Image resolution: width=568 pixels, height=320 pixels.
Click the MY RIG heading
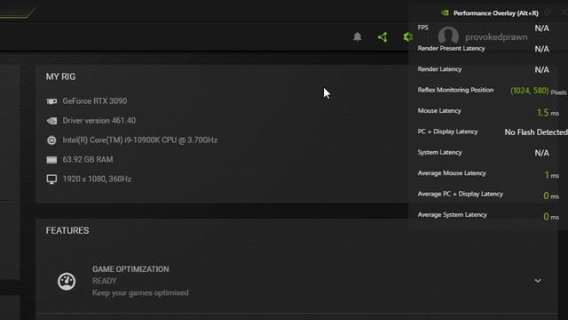click(60, 76)
